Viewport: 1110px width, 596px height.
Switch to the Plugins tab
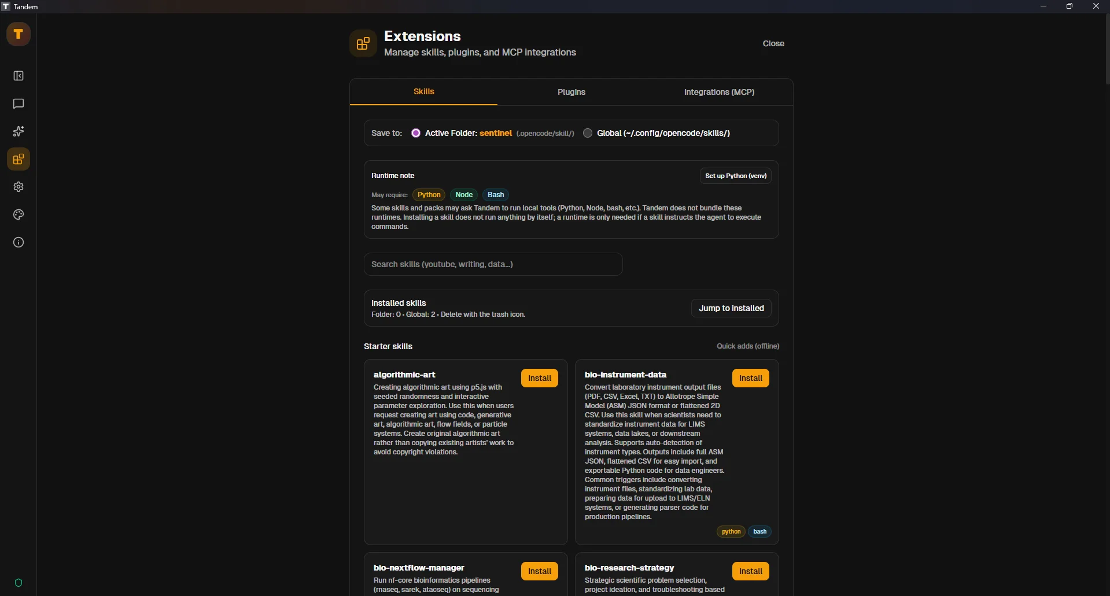click(571, 92)
